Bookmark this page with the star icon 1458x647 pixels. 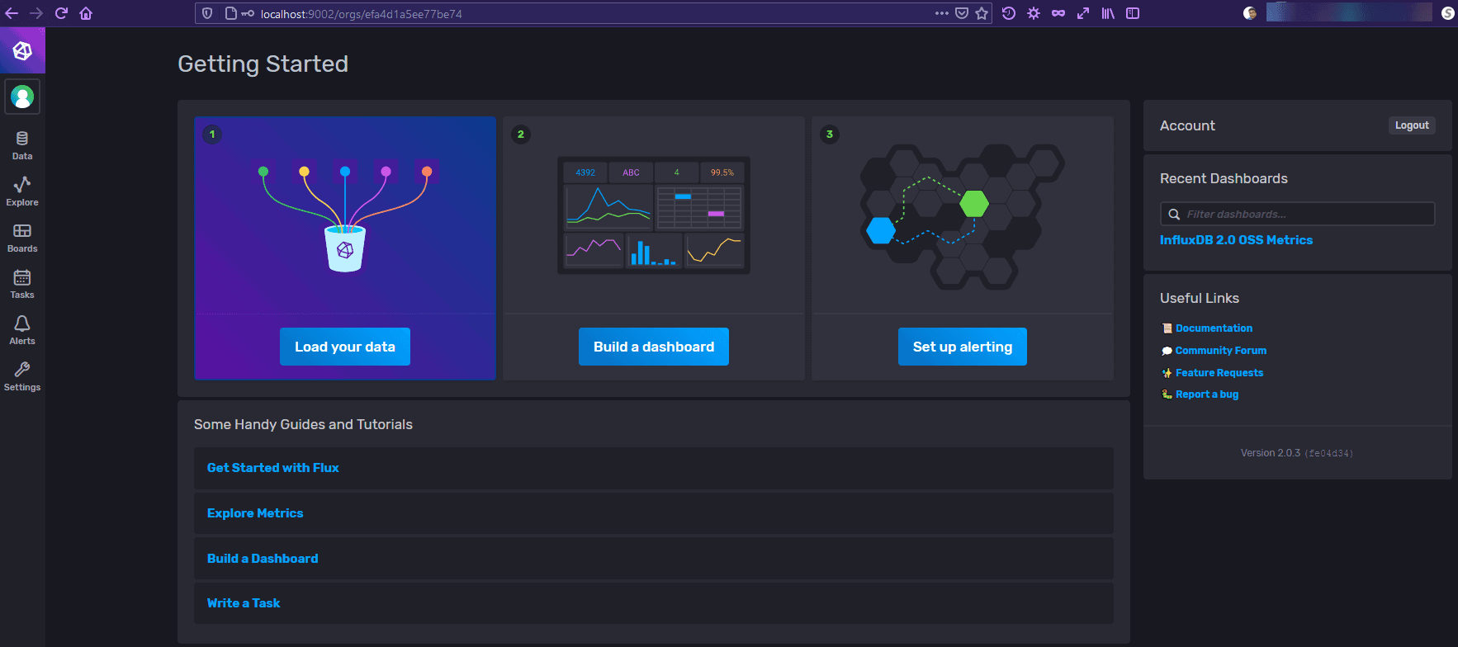pos(982,13)
